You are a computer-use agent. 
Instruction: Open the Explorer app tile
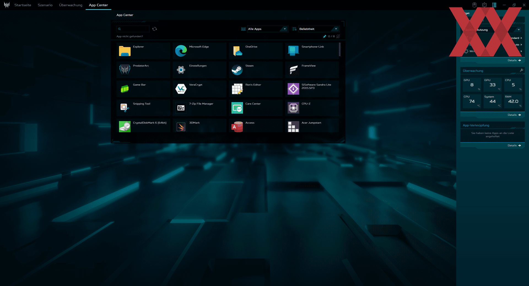[x=143, y=51]
